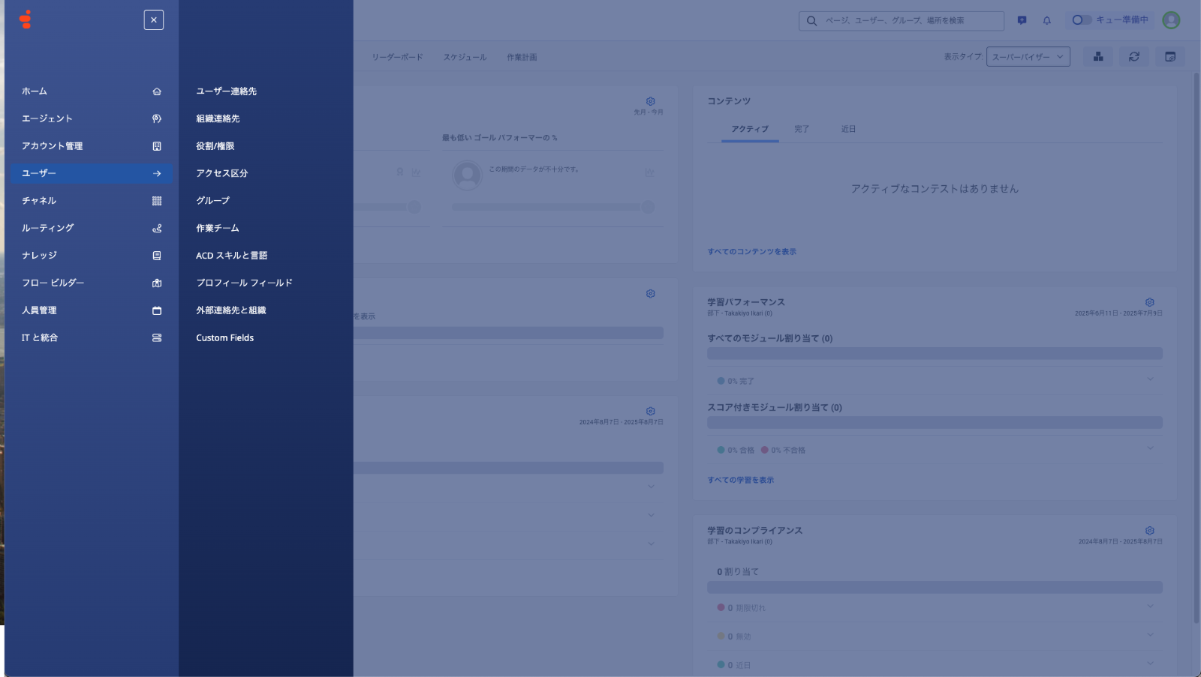1201x677 pixels.
Task: Click すべての学習を表示 link
Action: pos(740,480)
